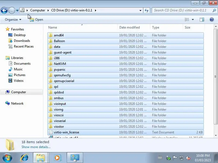This screenshot has width=218, height=163.
Task: Click the vioserial folder icon
Action: 51,121
